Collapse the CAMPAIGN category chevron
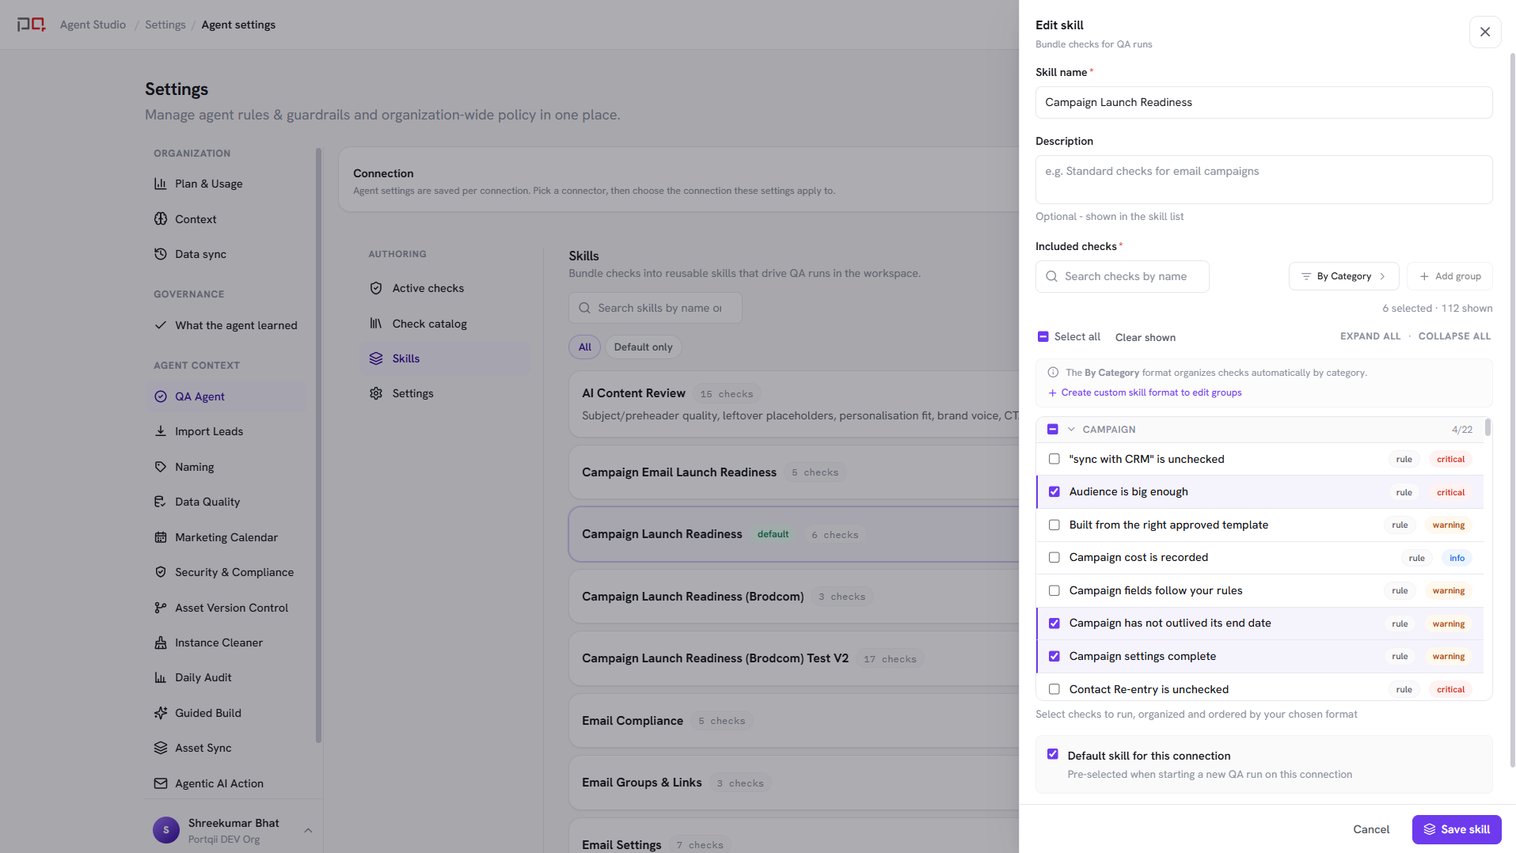 [1071, 429]
